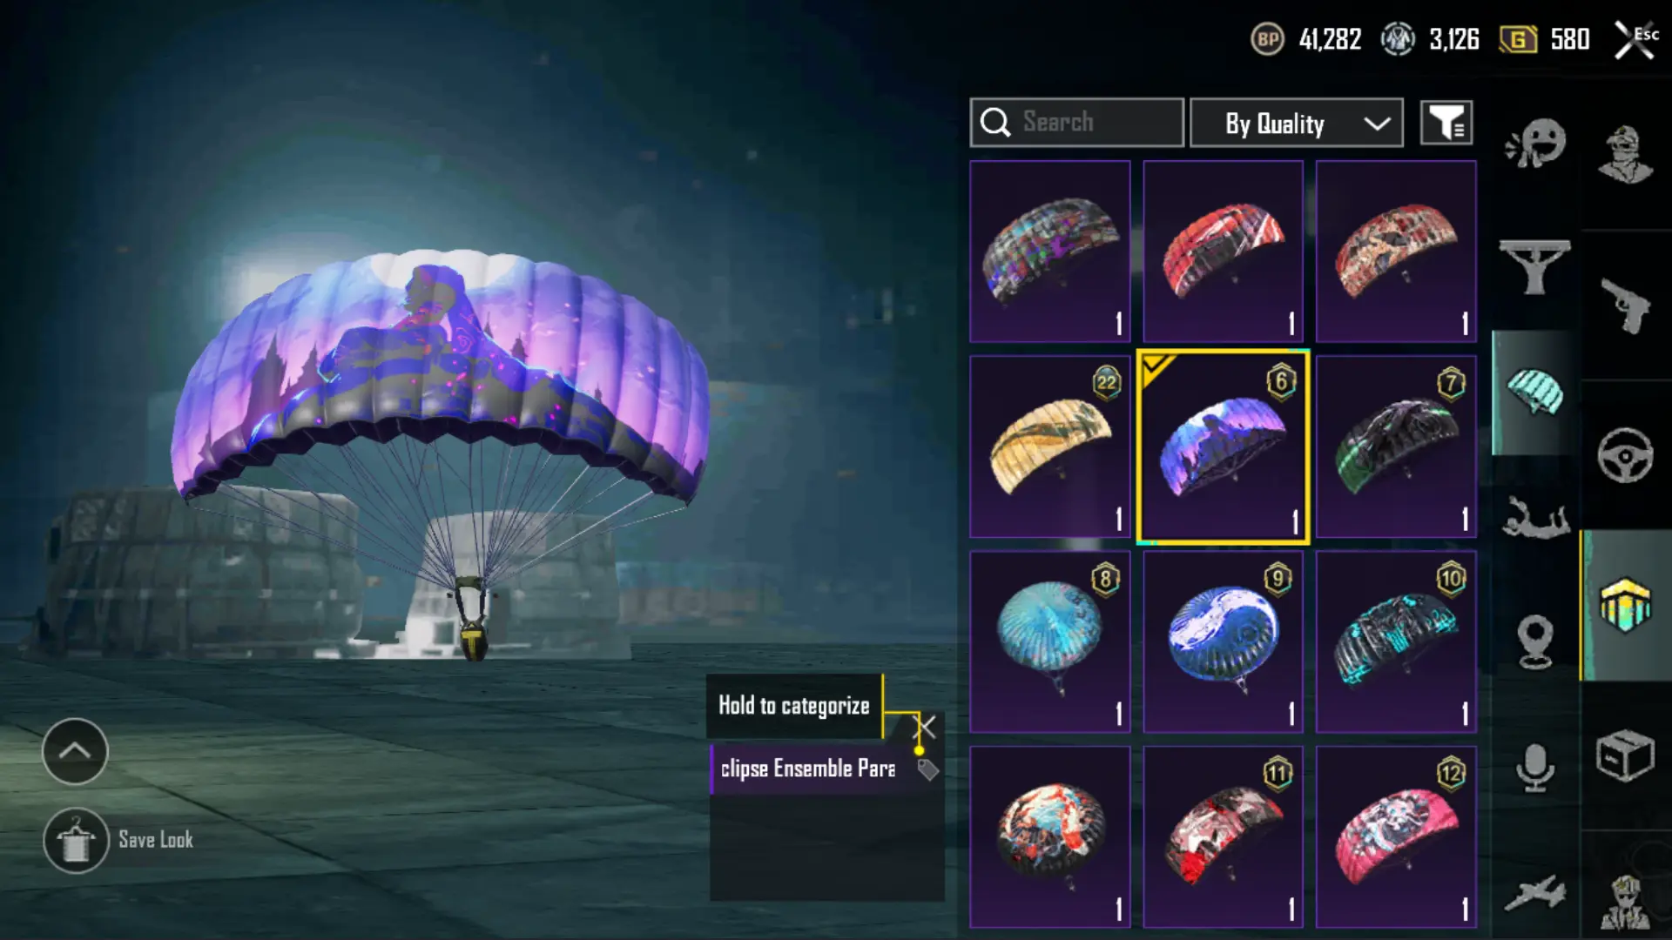Select the parachute category tab

point(1534,393)
